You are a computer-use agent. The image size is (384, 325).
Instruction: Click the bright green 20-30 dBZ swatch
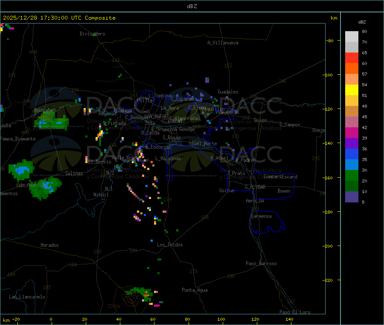coord(352,176)
